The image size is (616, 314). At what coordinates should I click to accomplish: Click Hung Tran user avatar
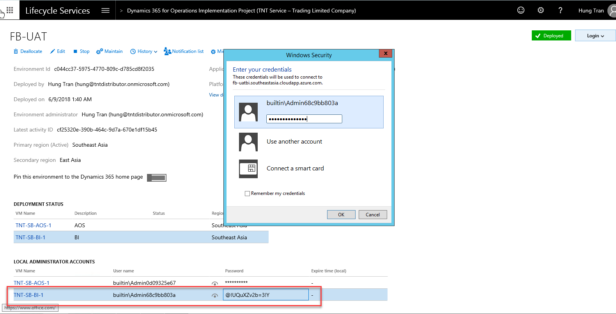click(612, 11)
